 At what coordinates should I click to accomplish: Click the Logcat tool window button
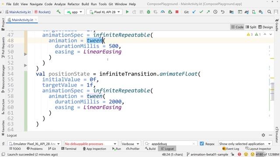coord(167,149)
